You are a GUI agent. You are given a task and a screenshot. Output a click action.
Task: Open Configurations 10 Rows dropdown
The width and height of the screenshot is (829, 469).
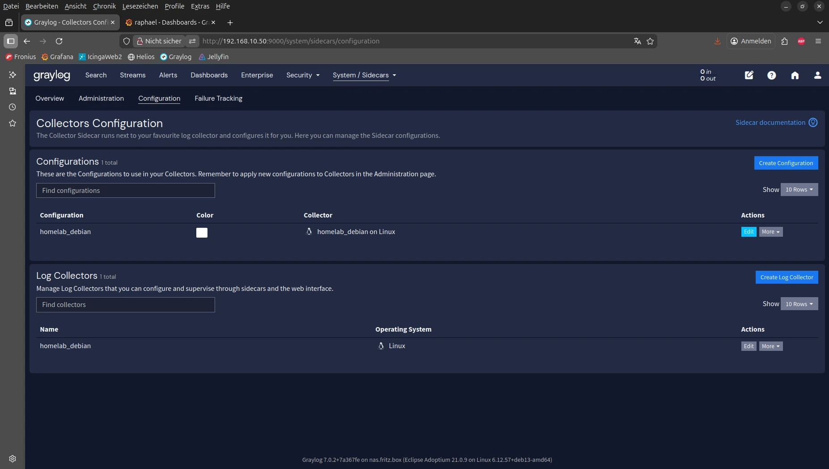(799, 190)
